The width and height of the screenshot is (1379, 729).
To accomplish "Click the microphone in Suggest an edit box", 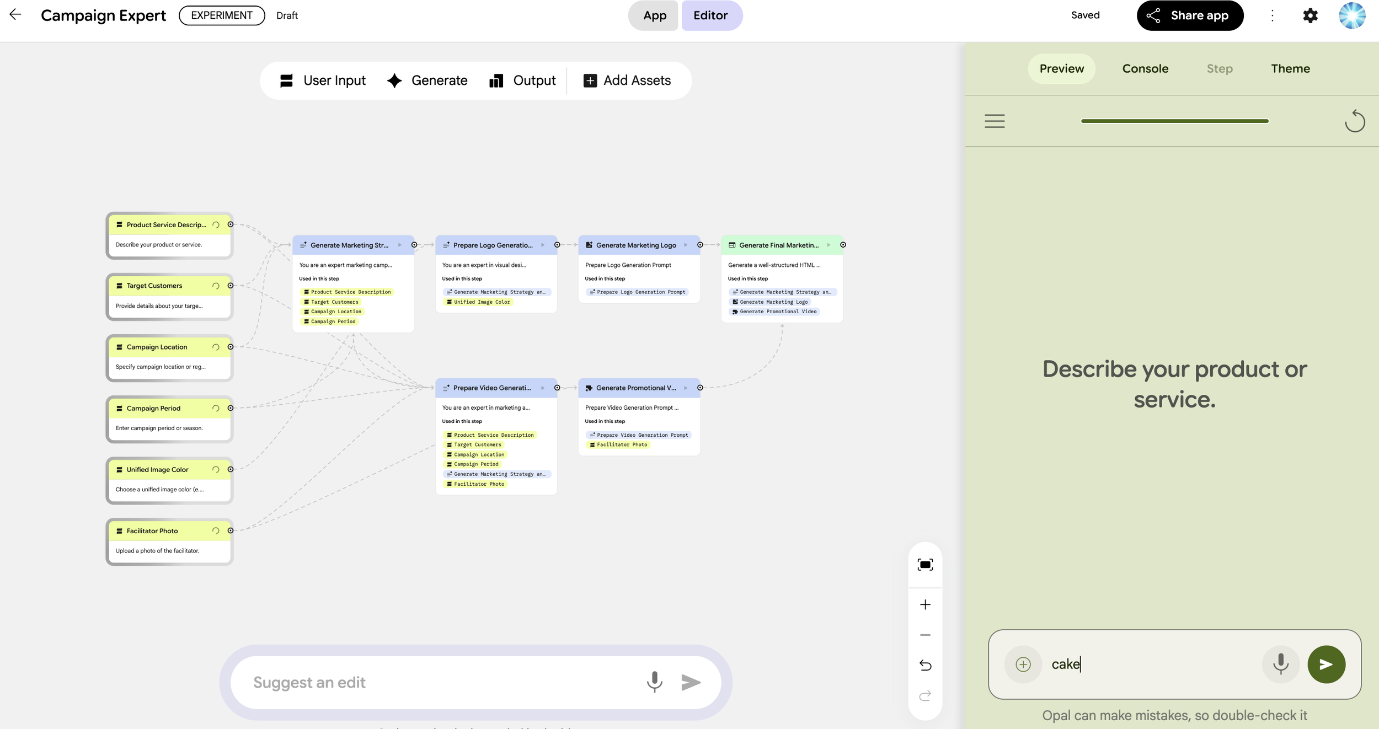I will coord(654,682).
